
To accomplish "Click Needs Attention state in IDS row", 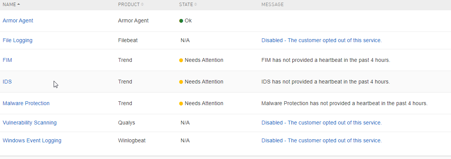I will tap(204, 82).
